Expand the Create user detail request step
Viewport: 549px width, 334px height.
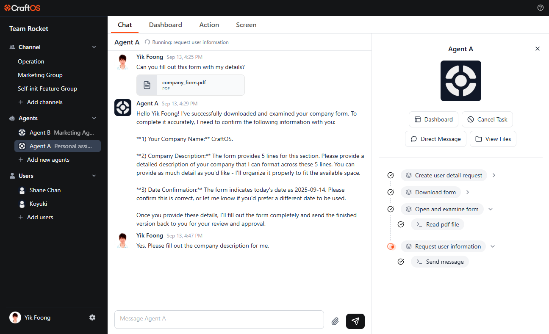point(494,175)
